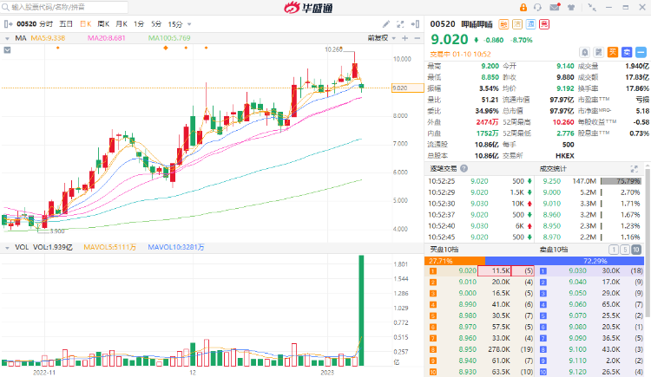The width and height of the screenshot is (651, 377).
Task: Switch chart to 分时 view
Action: 47,24
